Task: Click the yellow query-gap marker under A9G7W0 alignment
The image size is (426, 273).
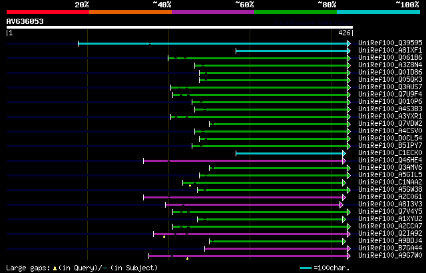Action: pos(187,258)
